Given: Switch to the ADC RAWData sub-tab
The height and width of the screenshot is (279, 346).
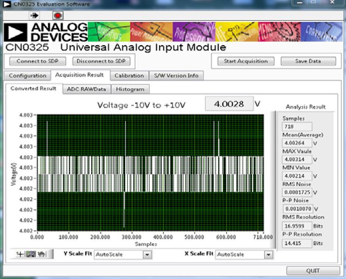Looking at the screenshot, I should click(86, 89).
